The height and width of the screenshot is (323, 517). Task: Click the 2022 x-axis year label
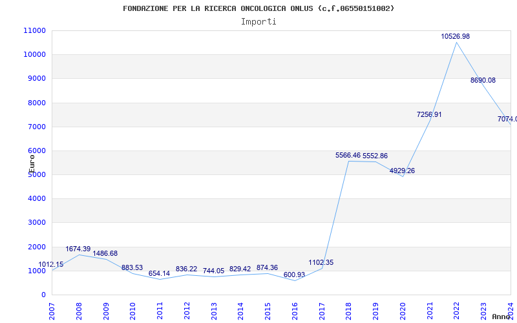coord(457,311)
